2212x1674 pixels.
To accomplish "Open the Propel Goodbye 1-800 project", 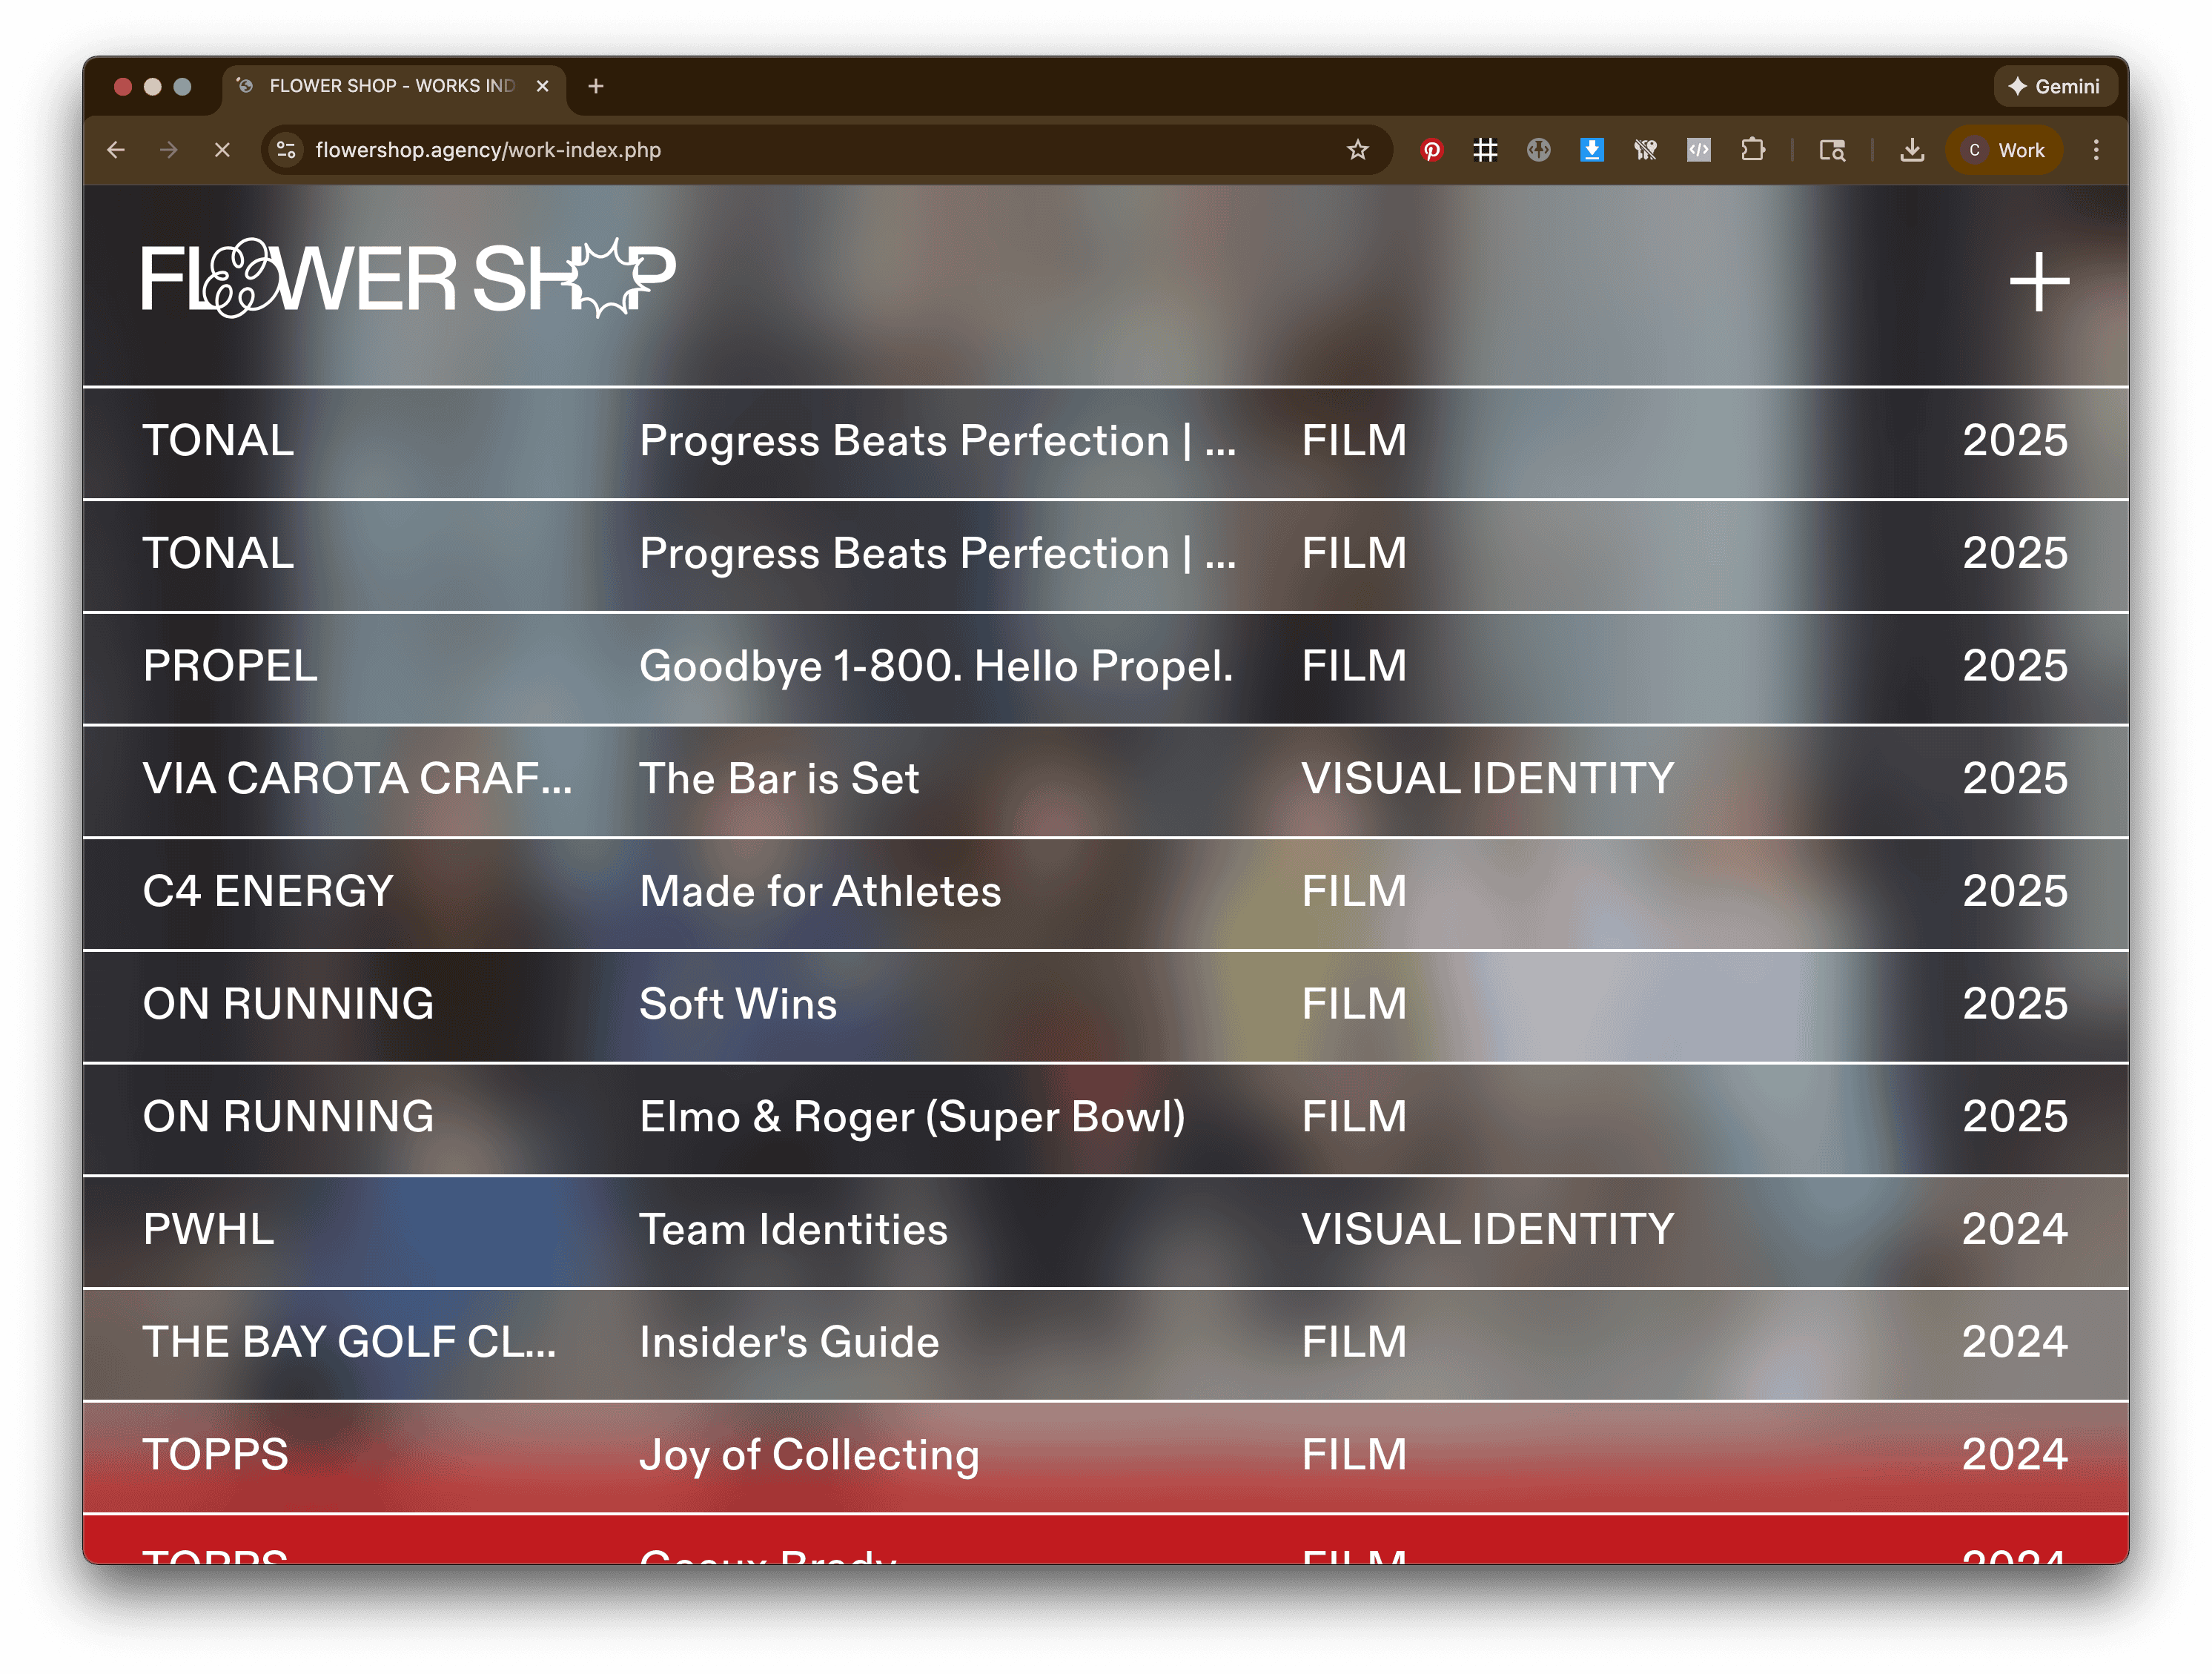I will coord(935,667).
